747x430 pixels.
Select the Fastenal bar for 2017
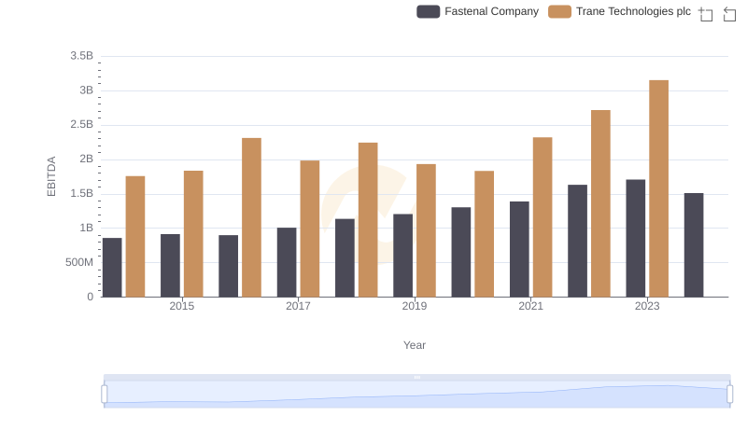tap(287, 262)
